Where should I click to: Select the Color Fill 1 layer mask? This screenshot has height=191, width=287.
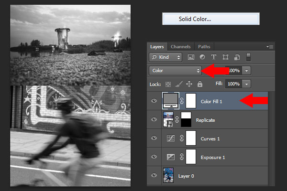click(x=191, y=101)
